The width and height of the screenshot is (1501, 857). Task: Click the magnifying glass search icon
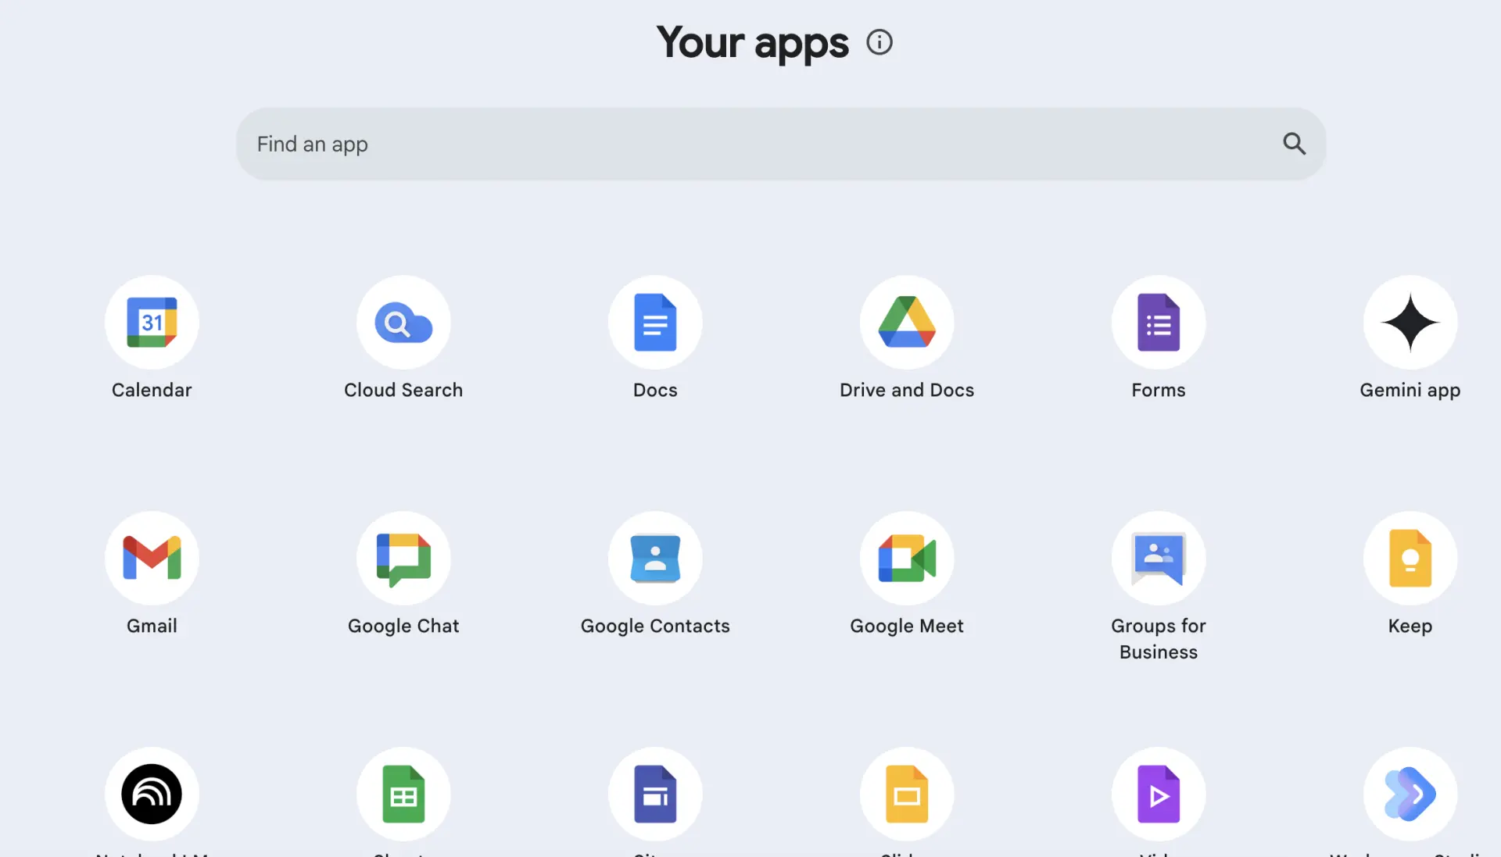(x=1295, y=144)
